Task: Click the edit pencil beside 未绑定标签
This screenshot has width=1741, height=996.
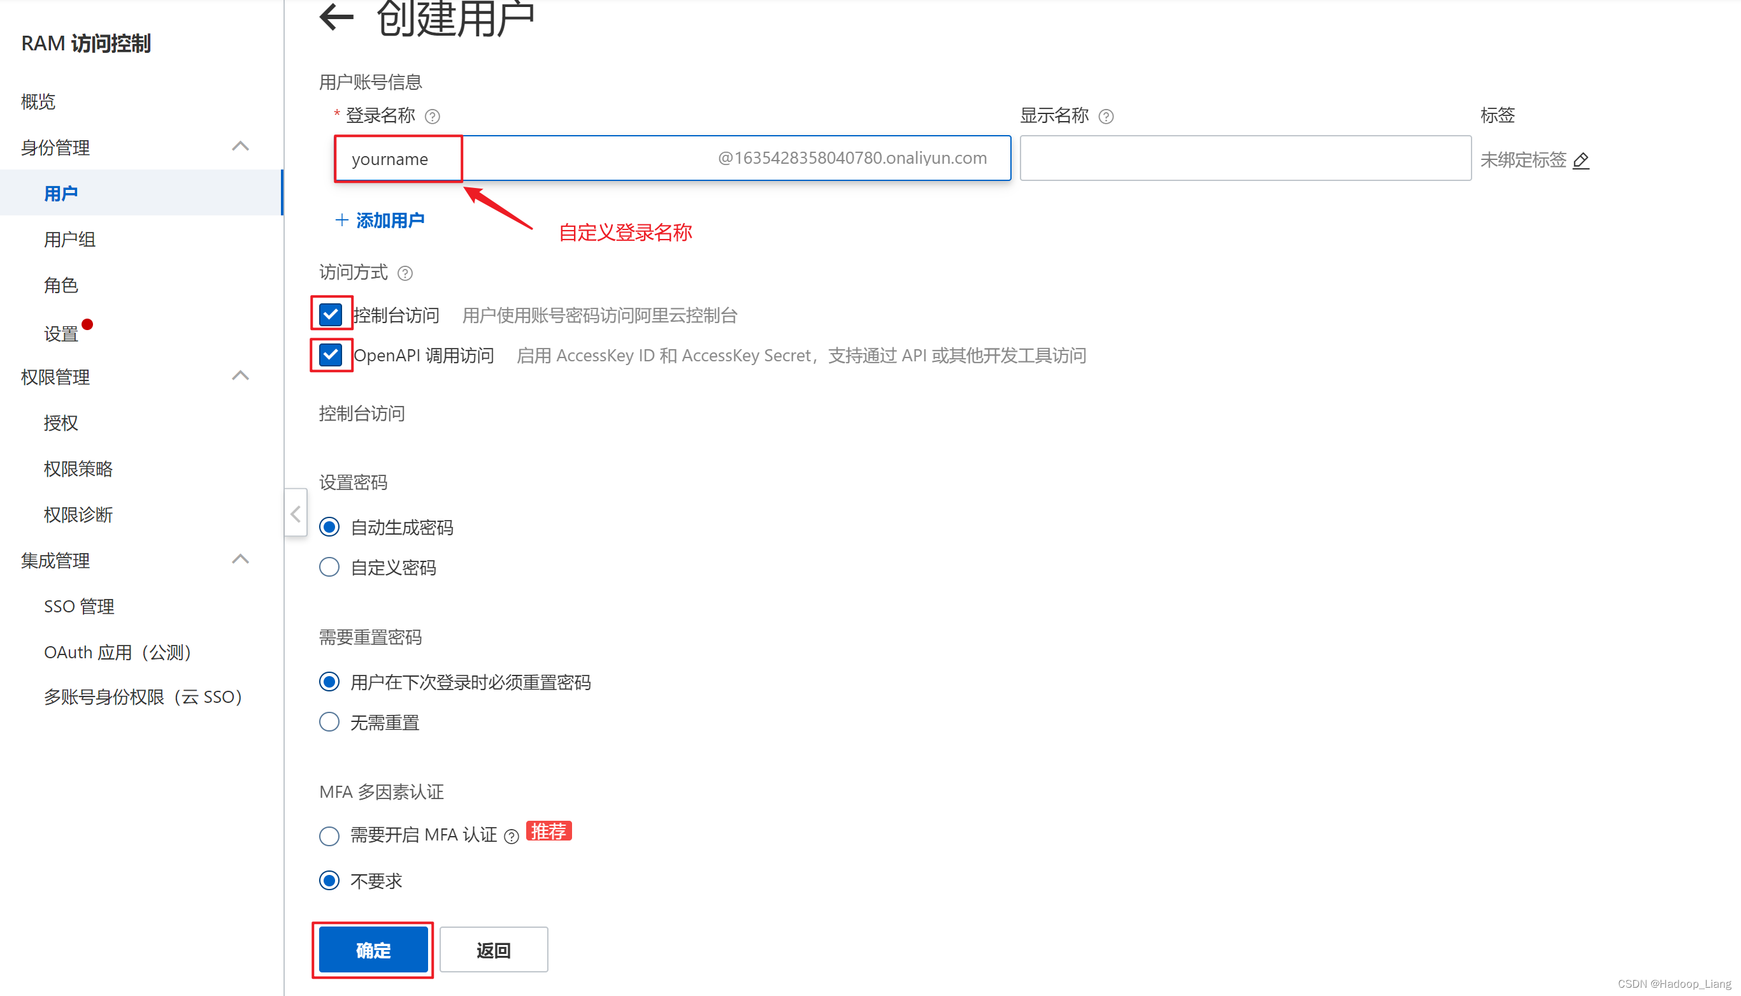Action: coord(1581,160)
